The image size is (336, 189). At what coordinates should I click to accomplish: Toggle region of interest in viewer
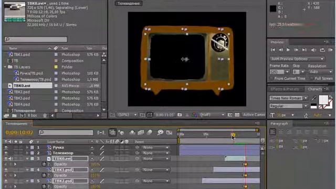230,115
